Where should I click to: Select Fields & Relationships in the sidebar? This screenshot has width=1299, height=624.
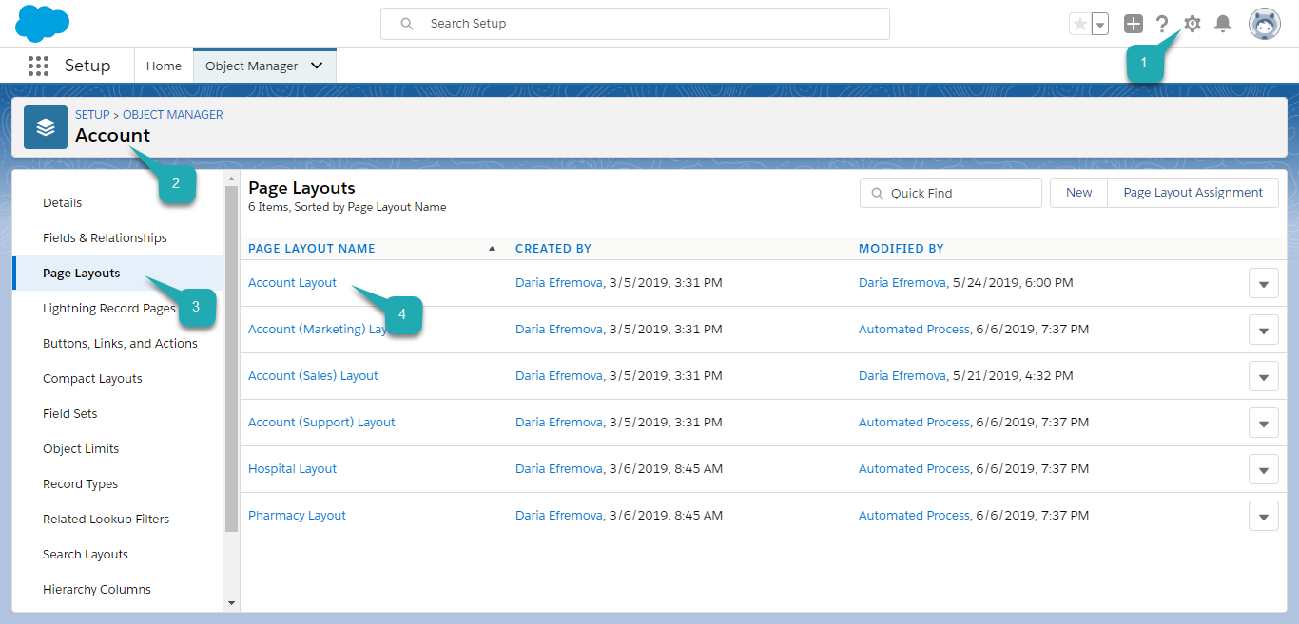[105, 238]
